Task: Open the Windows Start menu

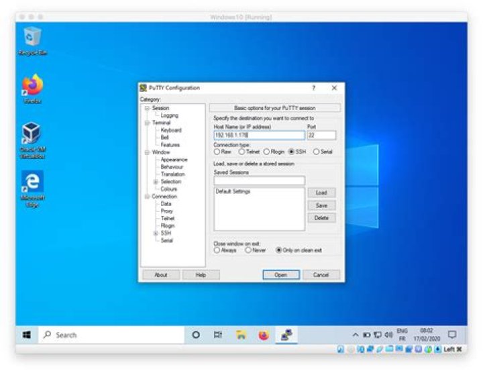Action: pos(27,335)
